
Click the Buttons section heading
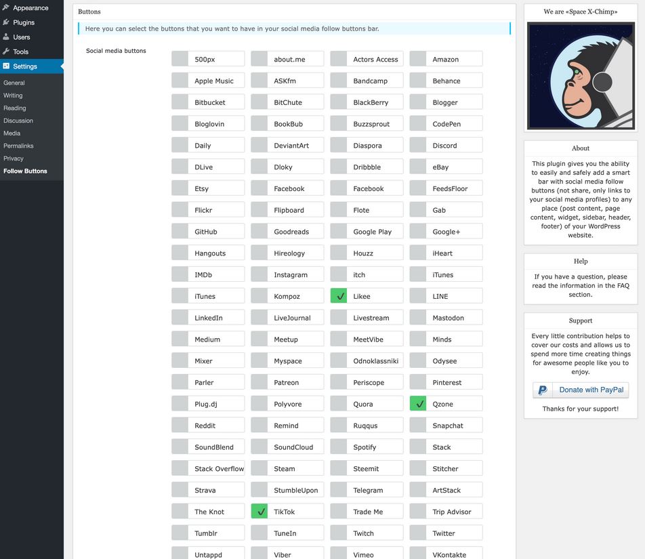[89, 12]
